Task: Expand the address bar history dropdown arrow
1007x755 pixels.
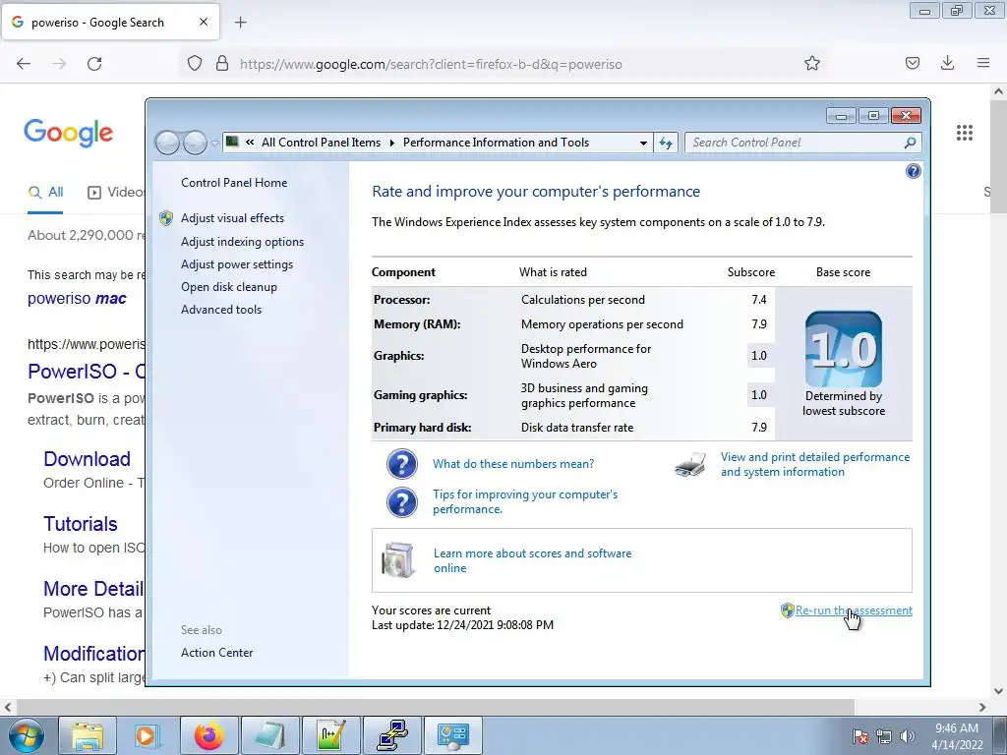Action: (643, 144)
